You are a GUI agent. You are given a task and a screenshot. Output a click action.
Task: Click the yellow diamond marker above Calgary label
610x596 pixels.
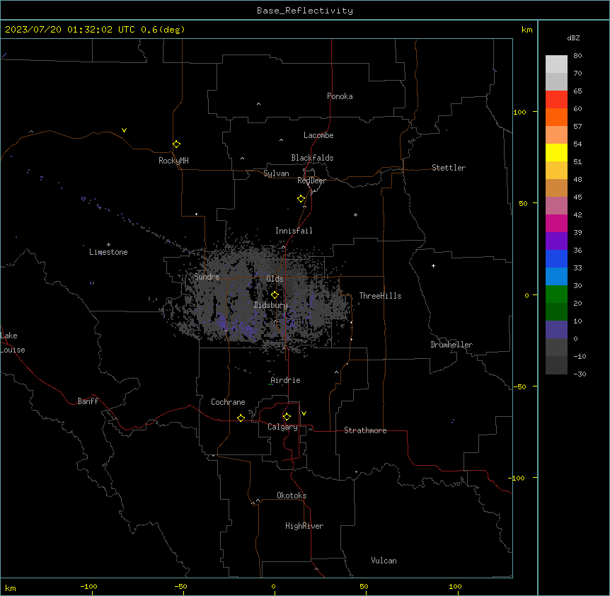287,417
